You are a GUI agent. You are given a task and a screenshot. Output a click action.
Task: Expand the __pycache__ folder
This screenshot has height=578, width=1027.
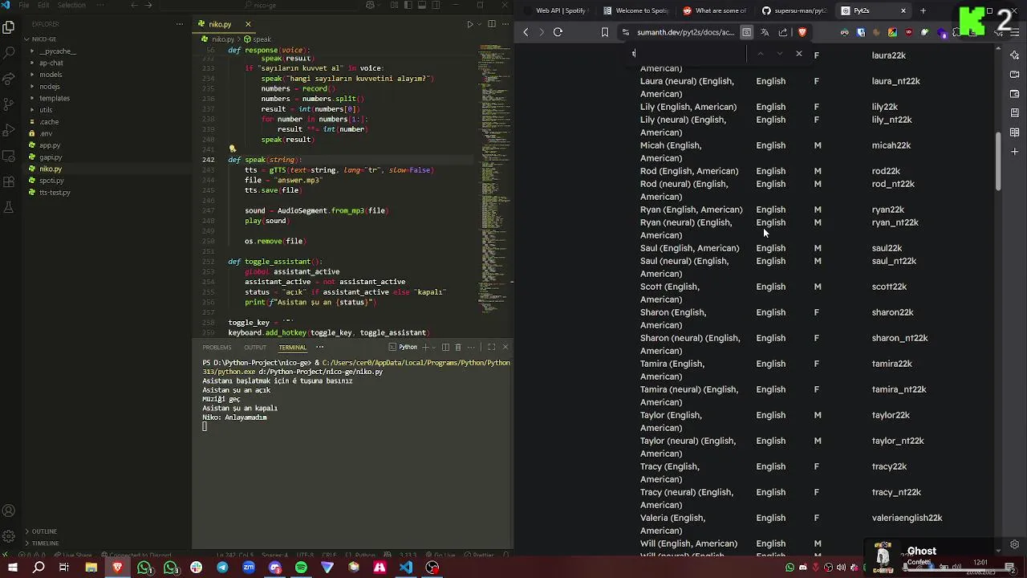[x=57, y=51]
